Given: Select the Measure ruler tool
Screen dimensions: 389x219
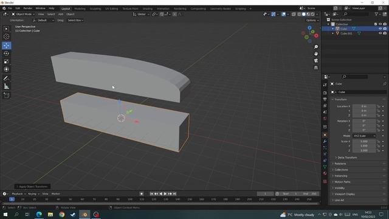Looking at the screenshot, I should tap(7, 86).
